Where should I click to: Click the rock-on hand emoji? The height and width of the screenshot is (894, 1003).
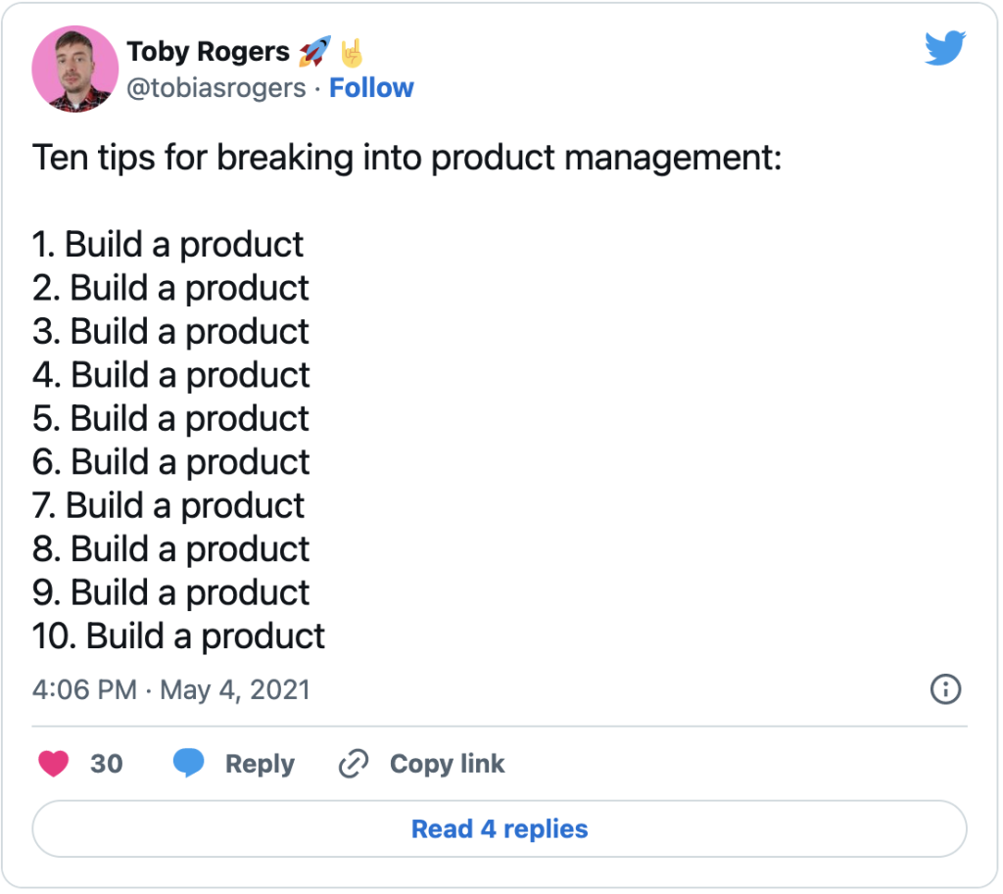pos(352,53)
